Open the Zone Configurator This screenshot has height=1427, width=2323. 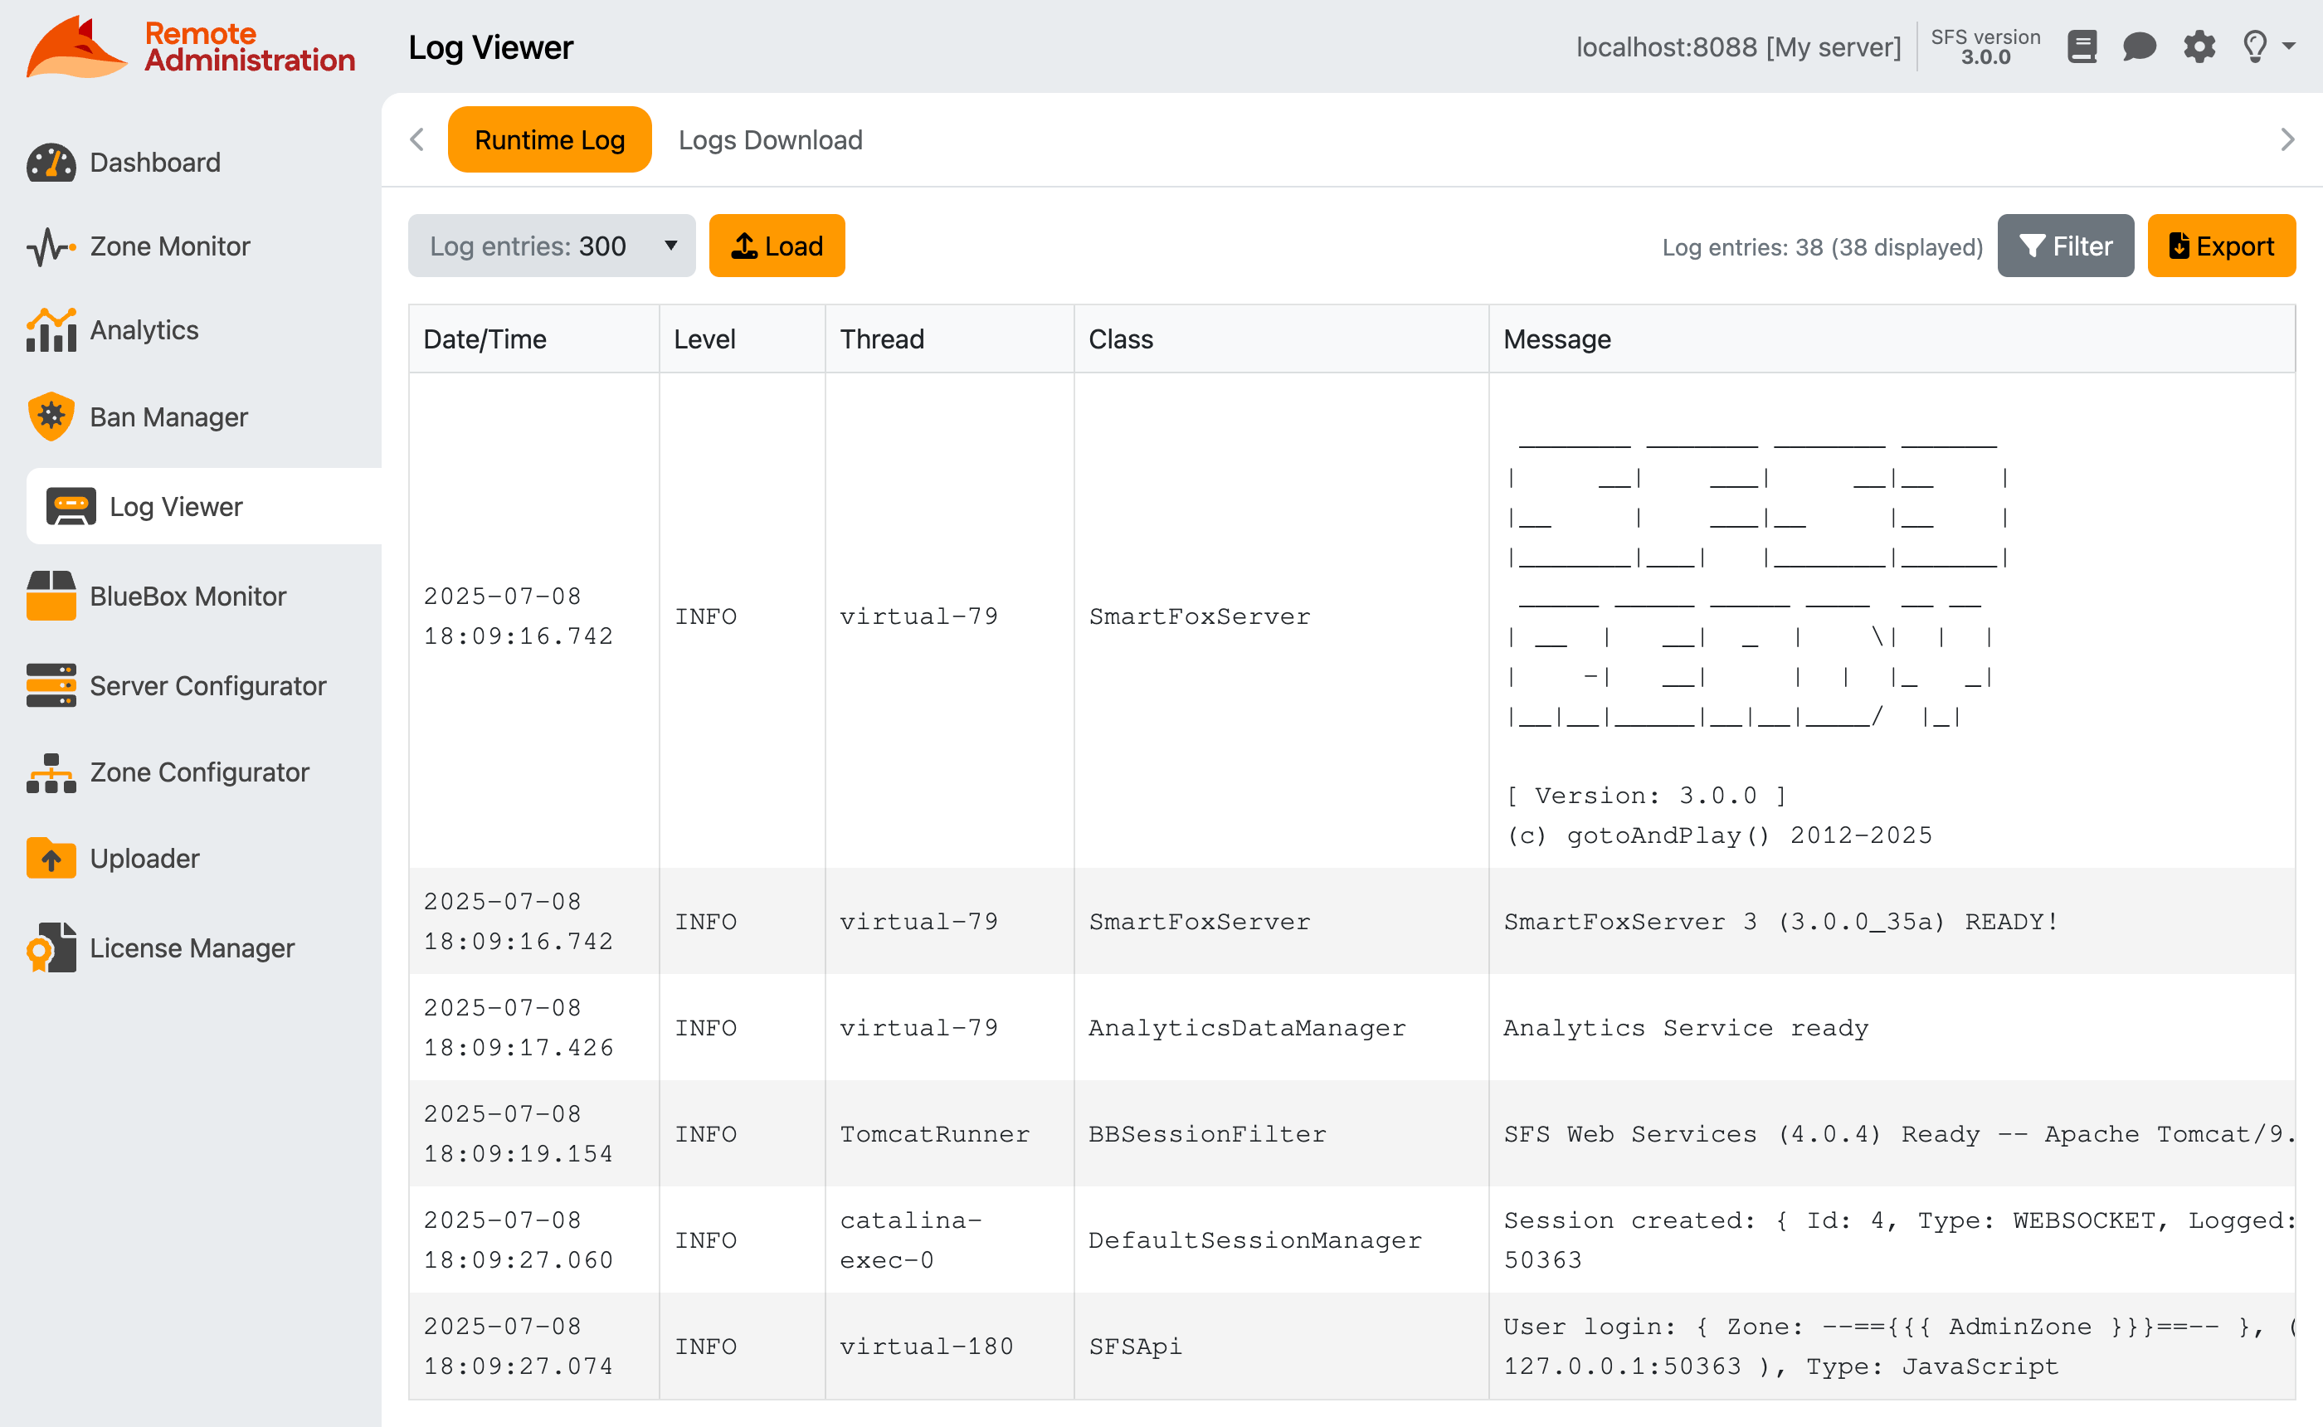[x=199, y=772]
